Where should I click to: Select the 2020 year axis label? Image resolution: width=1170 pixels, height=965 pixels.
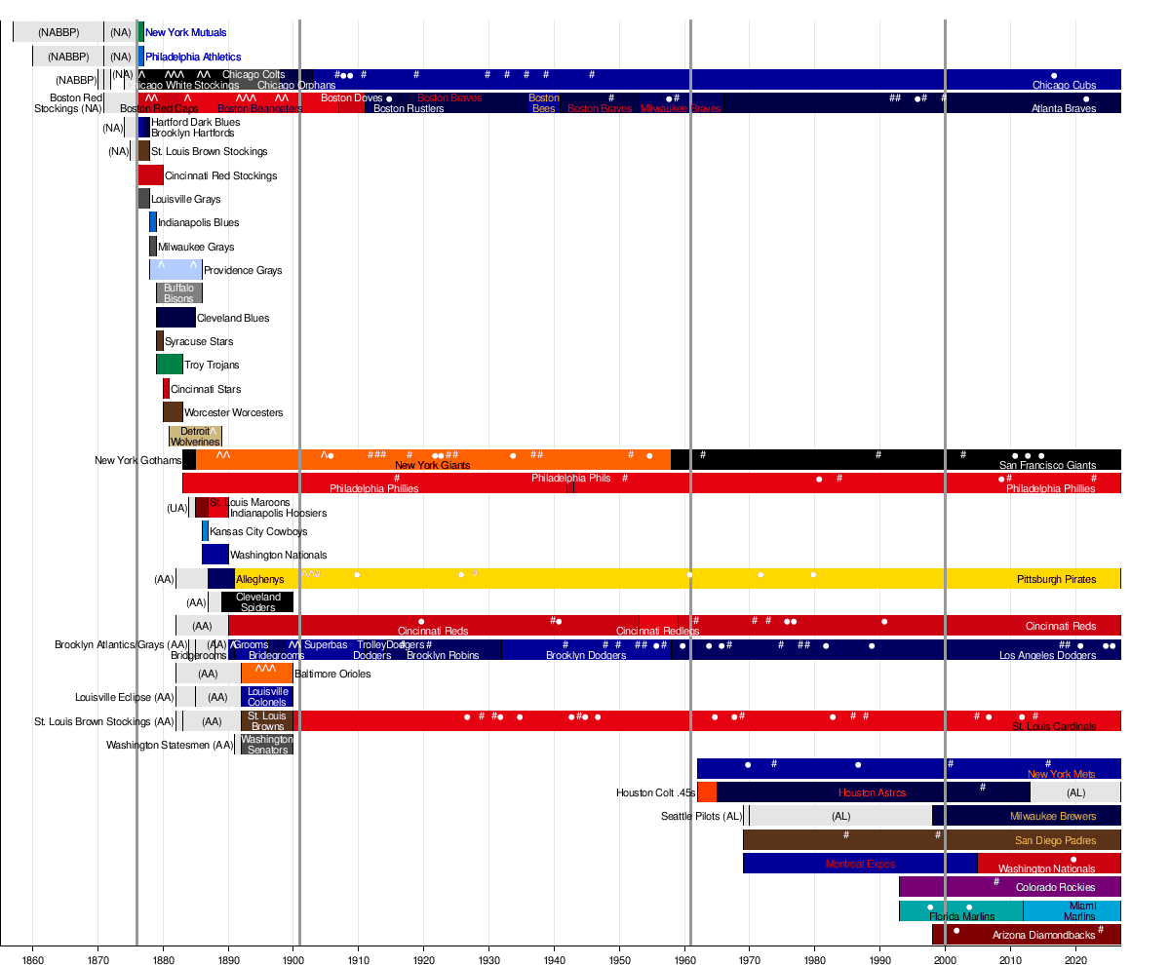(x=1076, y=956)
